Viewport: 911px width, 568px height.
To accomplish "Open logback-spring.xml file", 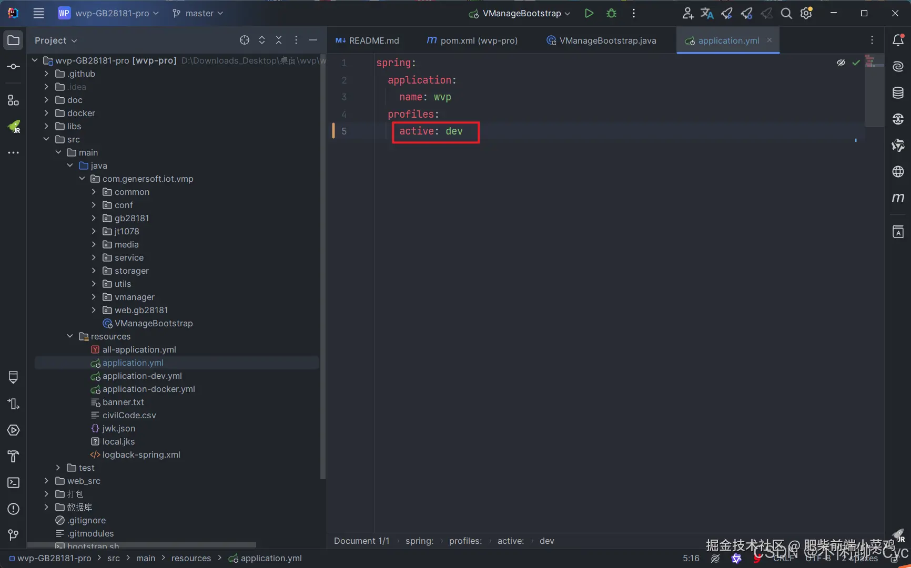I will (141, 455).
